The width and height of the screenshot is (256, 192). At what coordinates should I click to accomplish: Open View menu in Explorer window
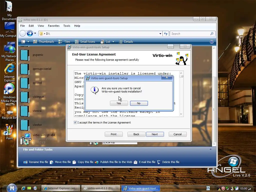pos(41,26)
